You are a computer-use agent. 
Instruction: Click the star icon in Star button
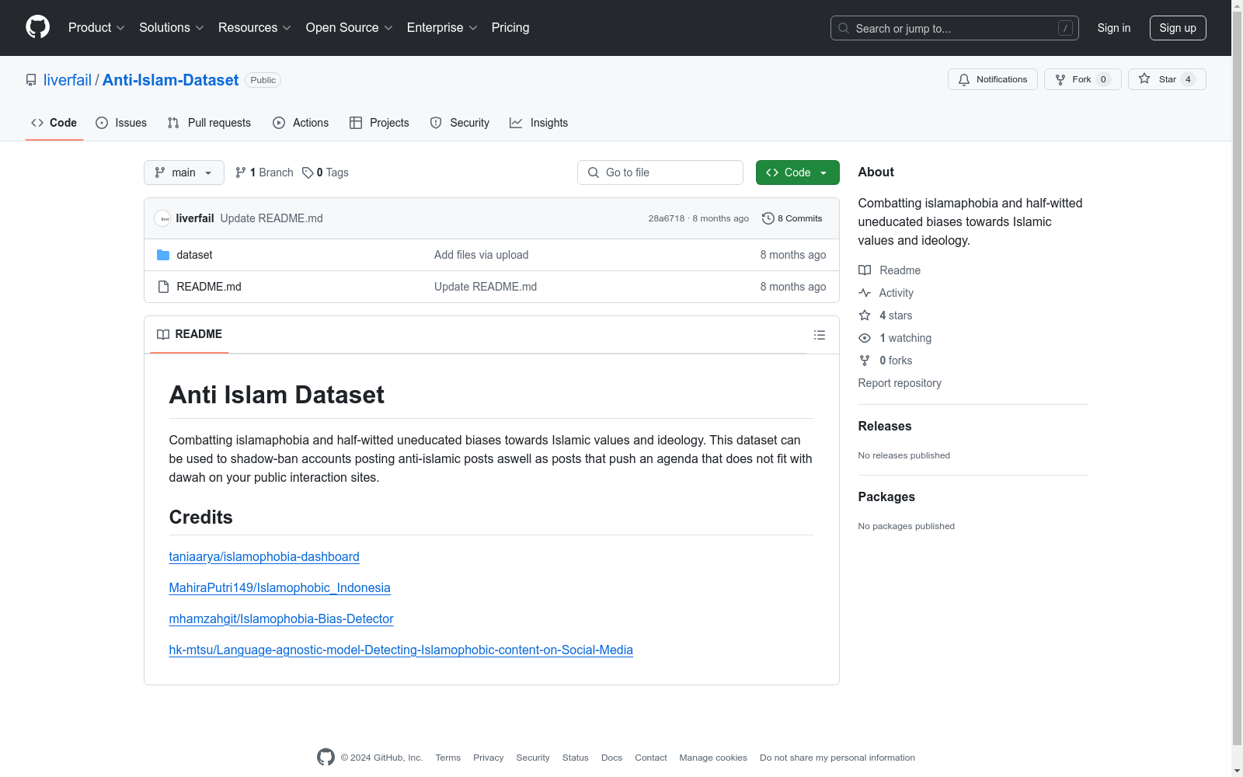coord(1144,78)
